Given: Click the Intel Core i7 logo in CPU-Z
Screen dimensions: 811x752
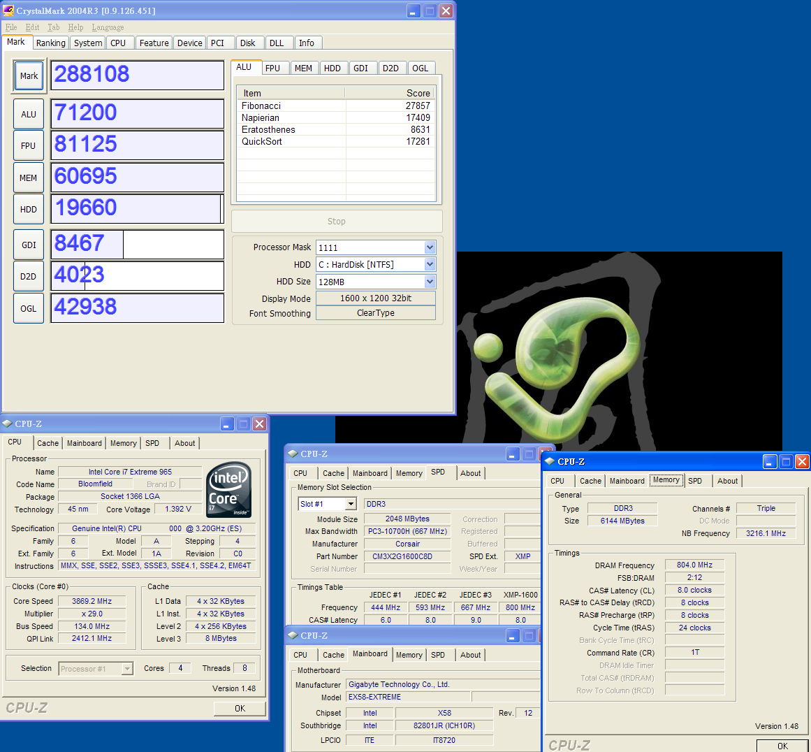Looking at the screenshot, I should (x=229, y=489).
